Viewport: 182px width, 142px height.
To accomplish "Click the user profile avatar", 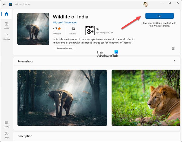I will [x=145, y=4].
